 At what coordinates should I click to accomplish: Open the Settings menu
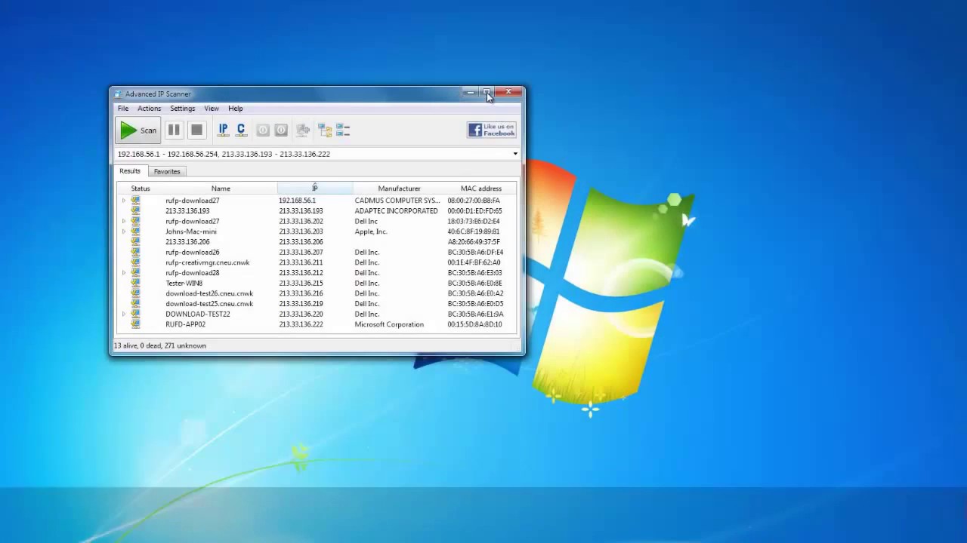(x=182, y=109)
